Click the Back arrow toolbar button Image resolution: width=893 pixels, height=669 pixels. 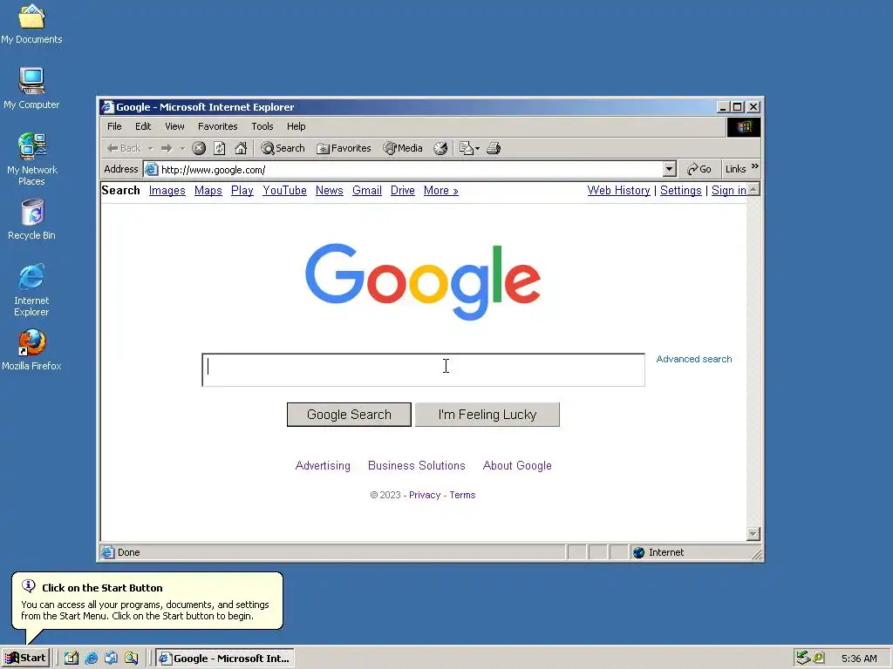click(123, 148)
